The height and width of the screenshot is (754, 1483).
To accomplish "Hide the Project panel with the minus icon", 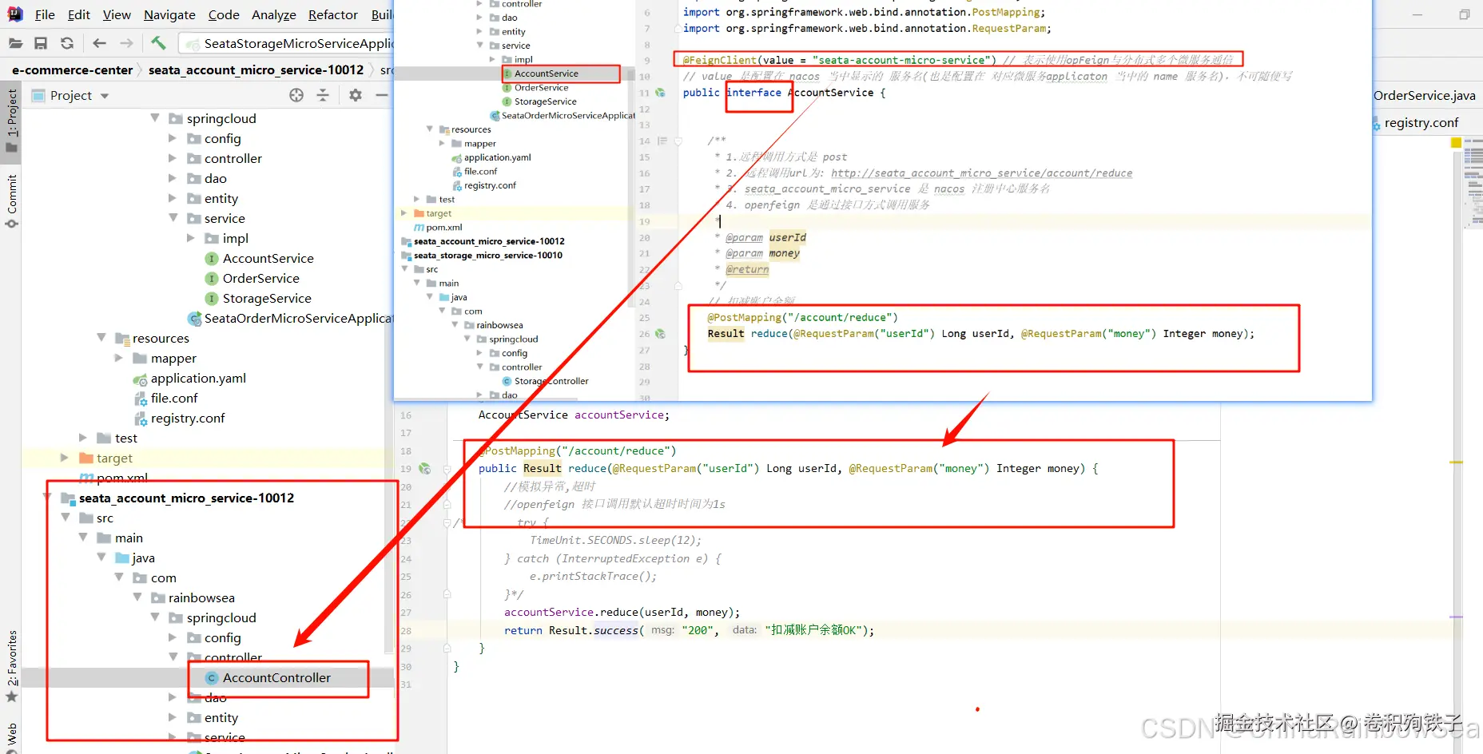I will click(382, 96).
